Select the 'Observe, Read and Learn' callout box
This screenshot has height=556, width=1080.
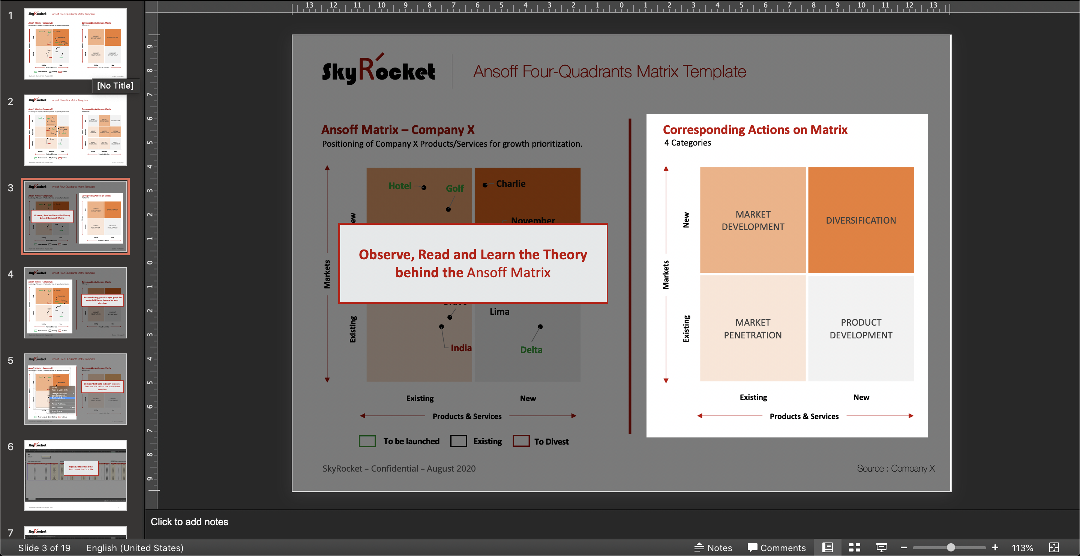pos(473,263)
